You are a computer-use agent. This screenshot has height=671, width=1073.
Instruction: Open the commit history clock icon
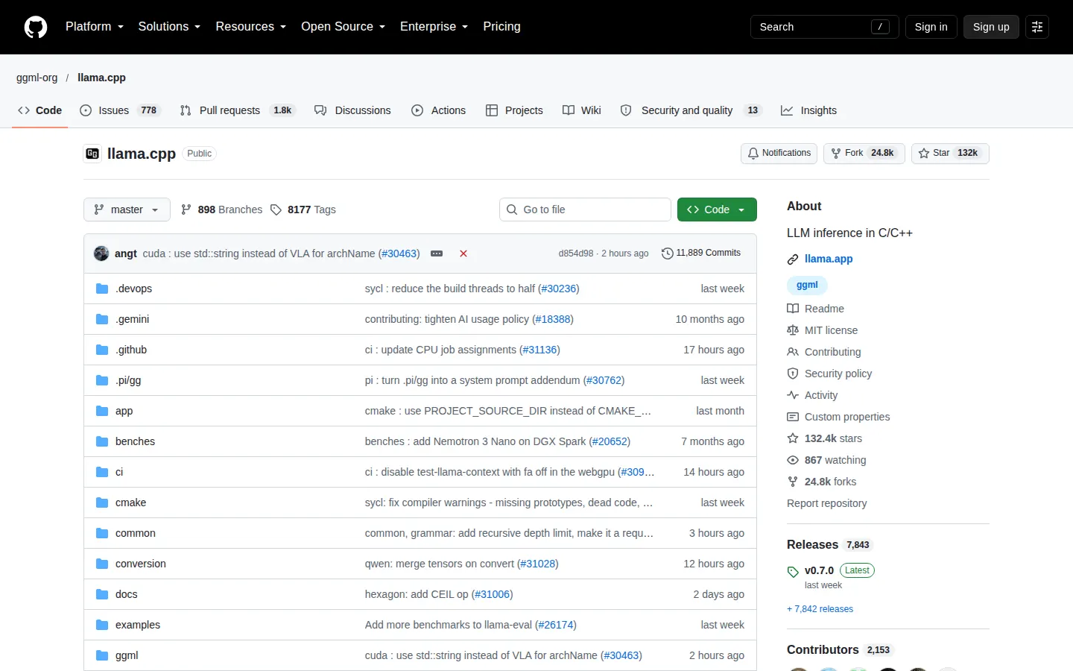668,253
